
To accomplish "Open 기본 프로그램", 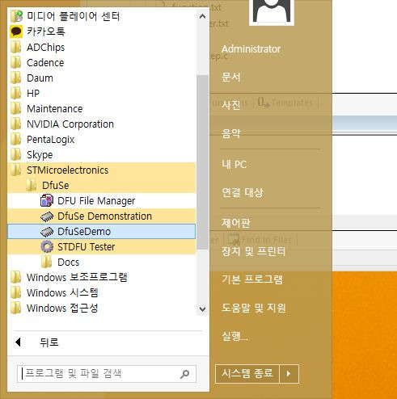I will [x=252, y=279].
